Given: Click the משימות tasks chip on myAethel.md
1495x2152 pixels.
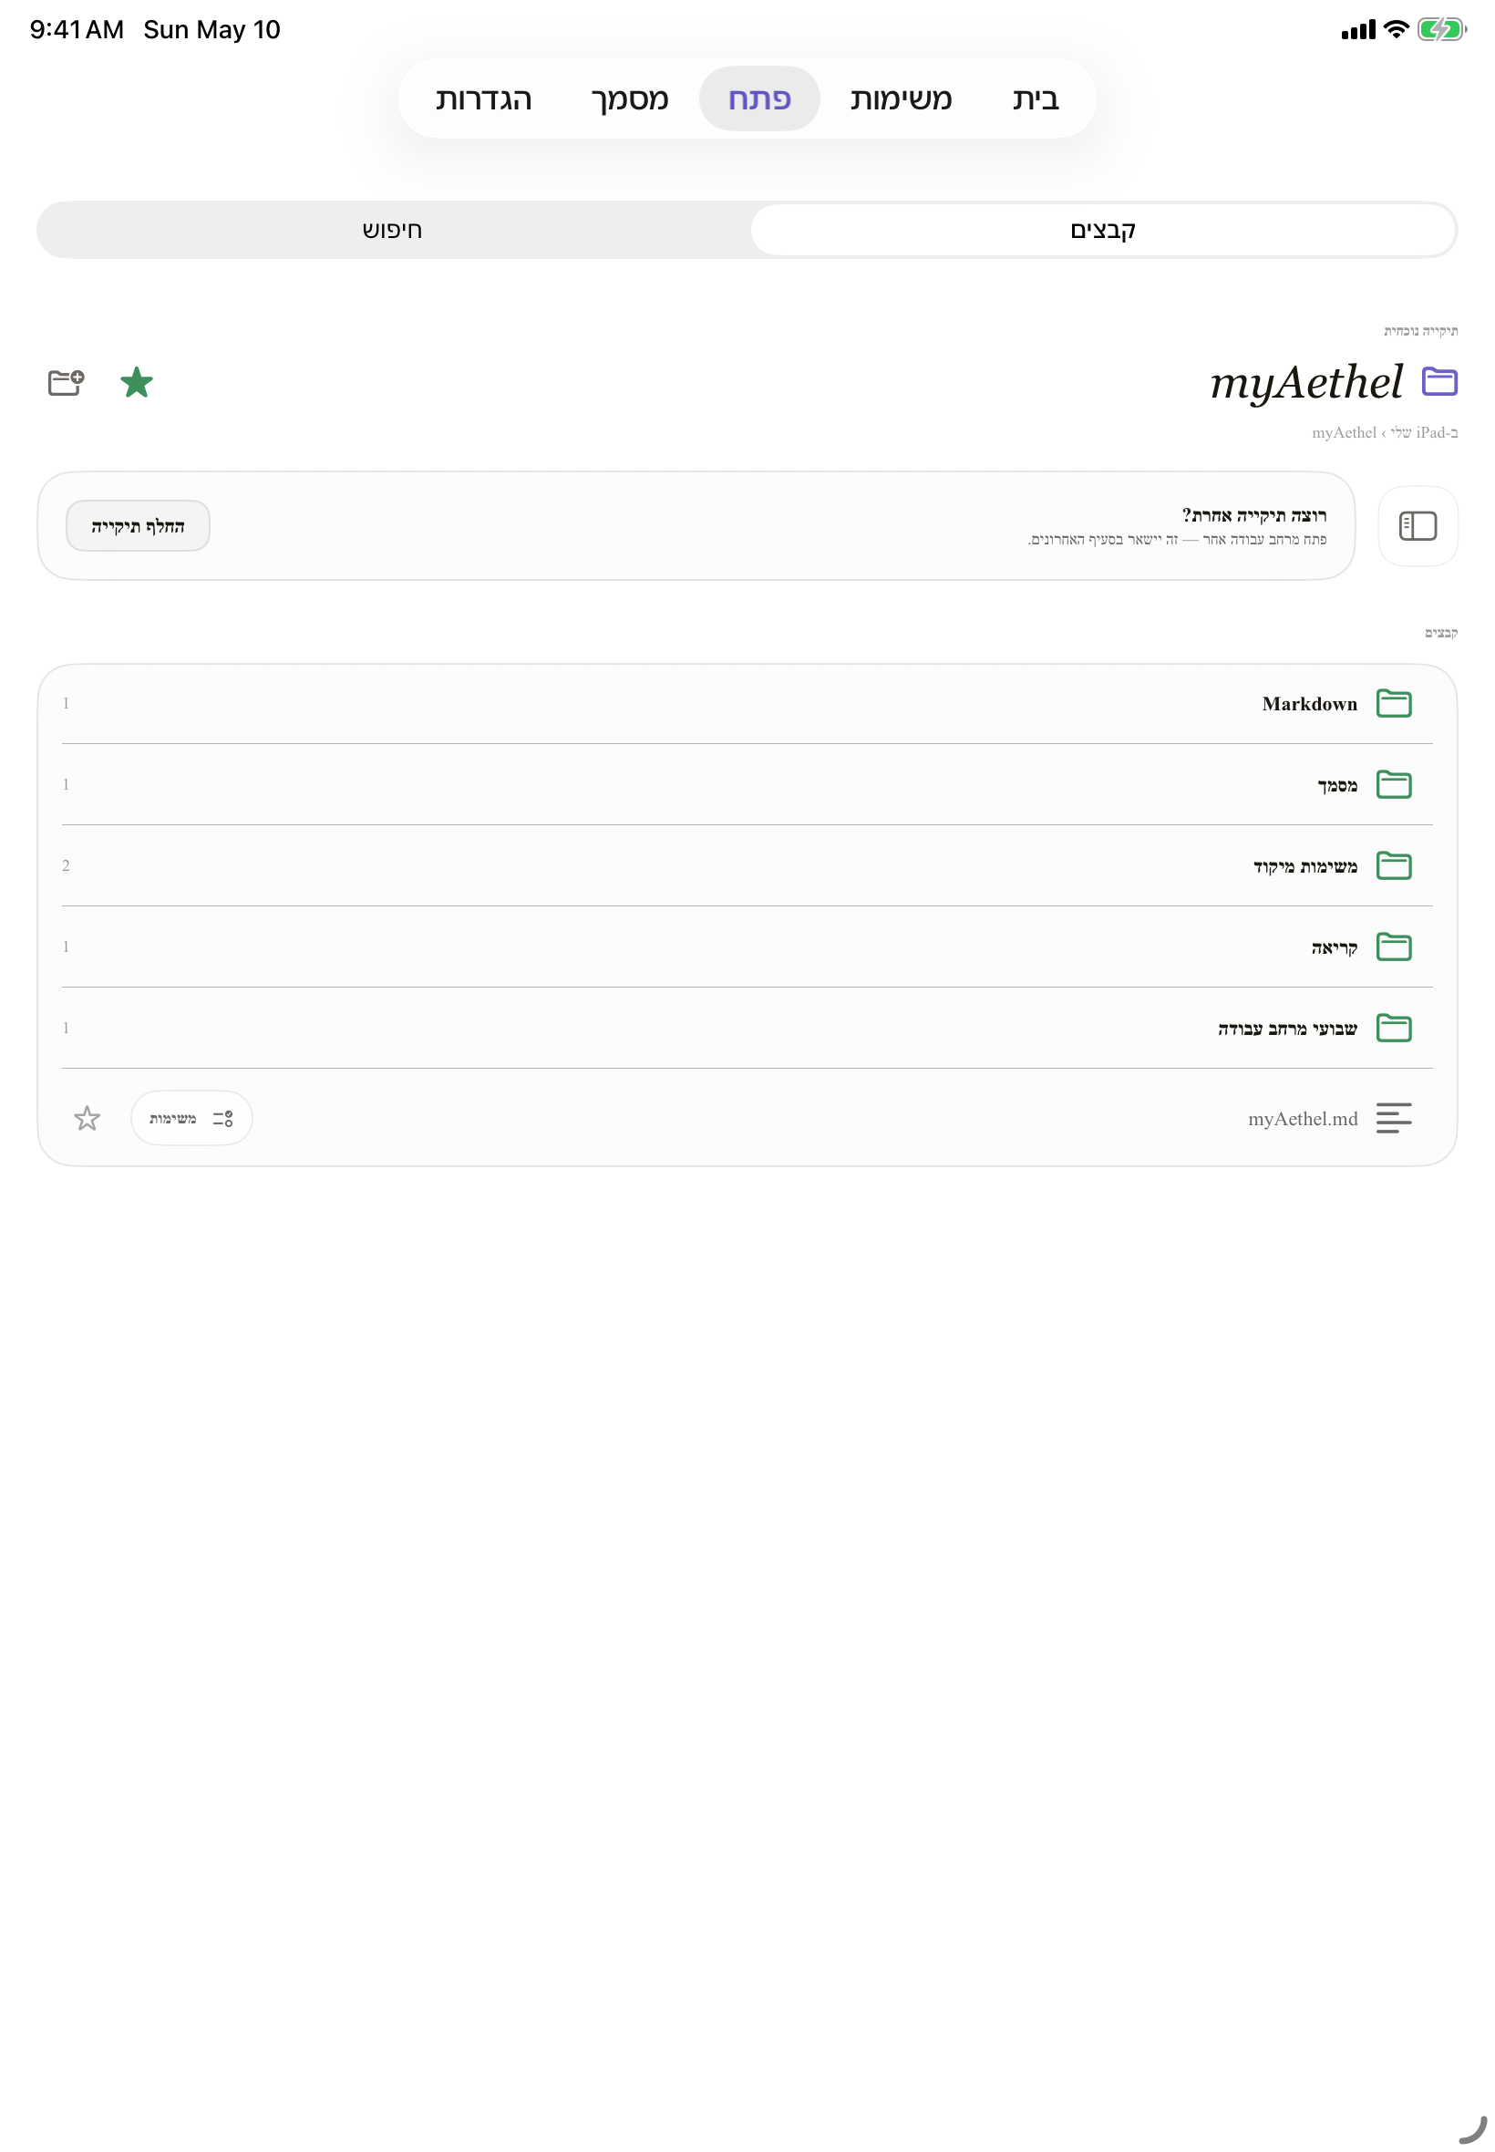Looking at the screenshot, I should (x=191, y=1118).
